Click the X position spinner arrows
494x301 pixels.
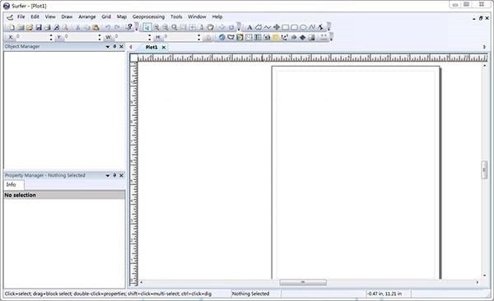[51, 38]
